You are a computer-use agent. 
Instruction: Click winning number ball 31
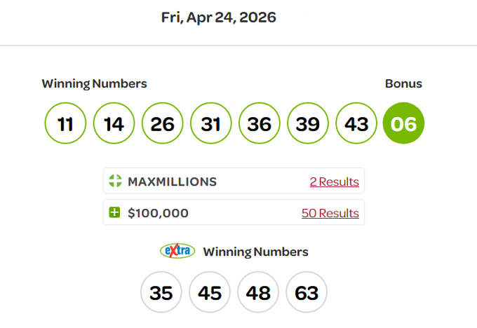(210, 123)
